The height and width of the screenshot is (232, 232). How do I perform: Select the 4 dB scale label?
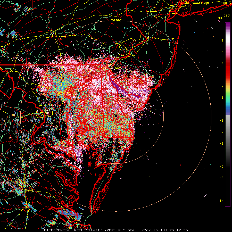click(222, 63)
